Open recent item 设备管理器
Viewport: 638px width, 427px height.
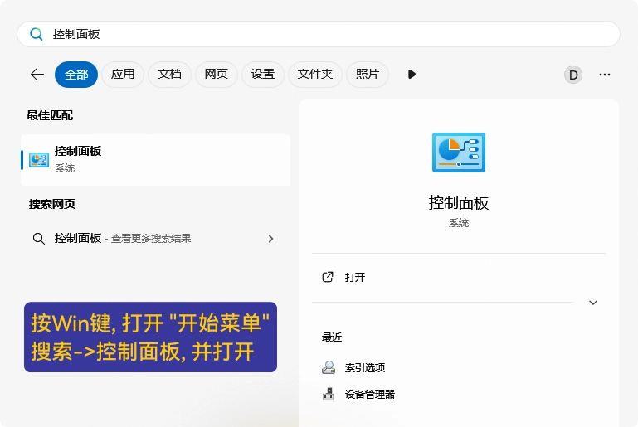370,394
